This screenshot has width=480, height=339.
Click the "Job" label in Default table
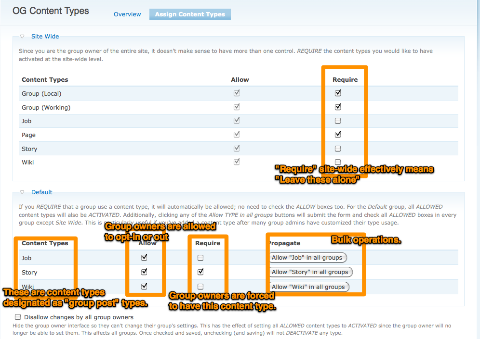(x=27, y=258)
